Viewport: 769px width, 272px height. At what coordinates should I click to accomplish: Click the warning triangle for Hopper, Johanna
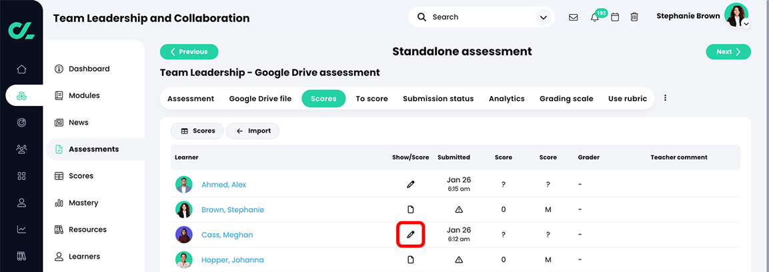pyautogui.click(x=459, y=260)
